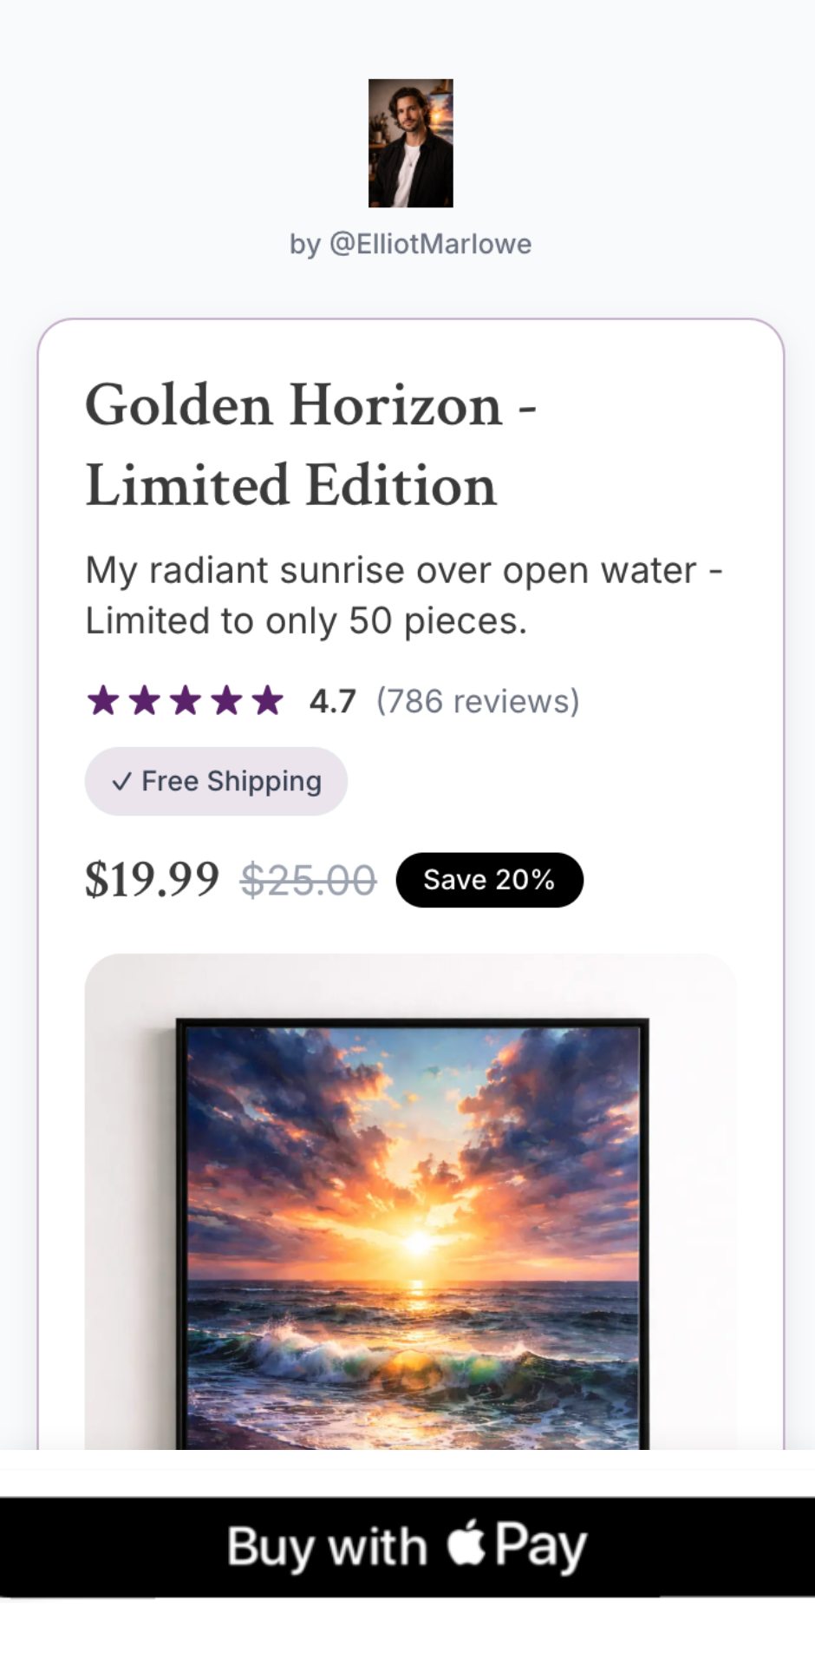This screenshot has height=1666, width=815.
Task: Select the third star in the rating
Action: 185,700
